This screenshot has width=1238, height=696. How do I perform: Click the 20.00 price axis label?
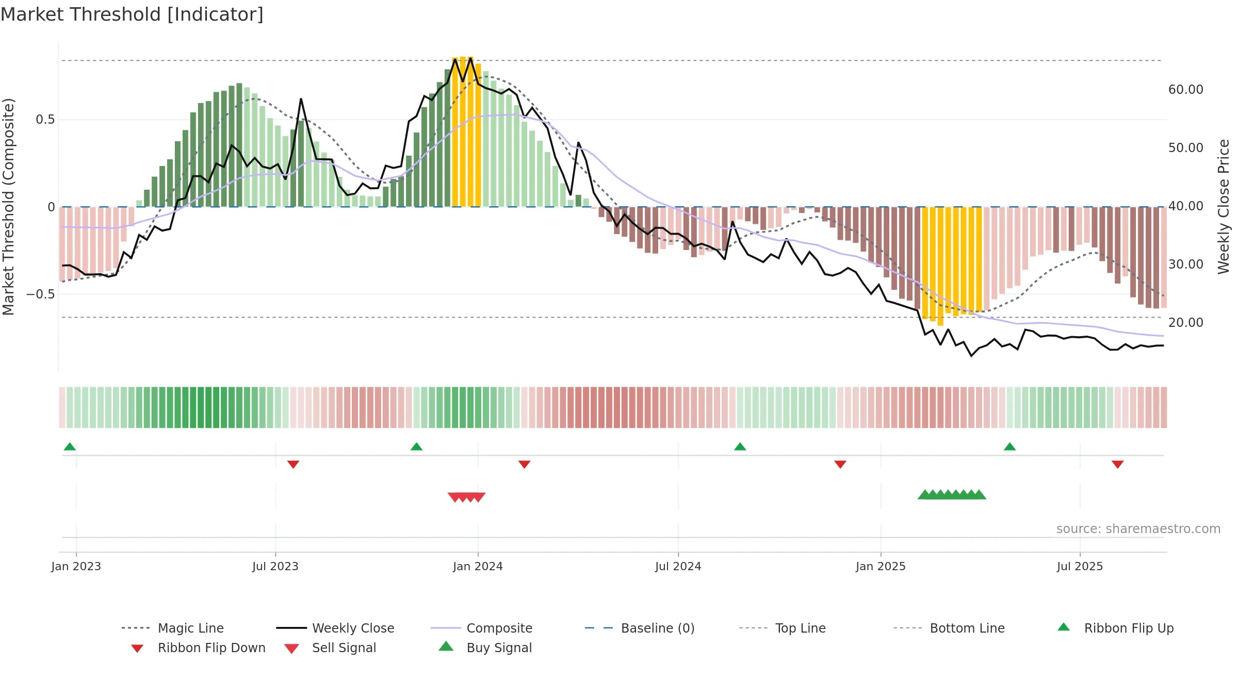[1185, 323]
